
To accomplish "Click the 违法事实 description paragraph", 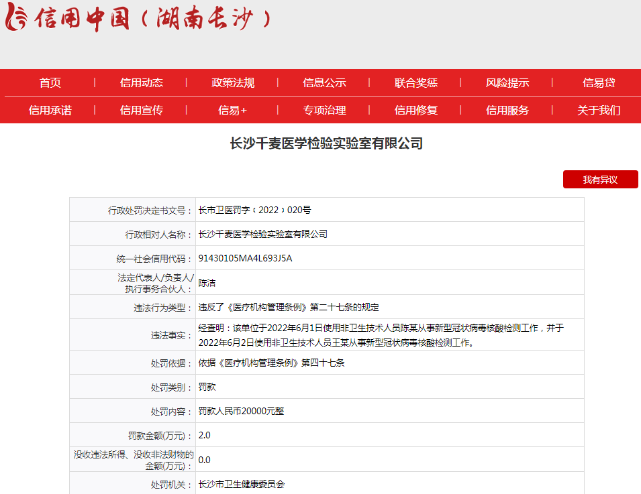I will click(381, 334).
